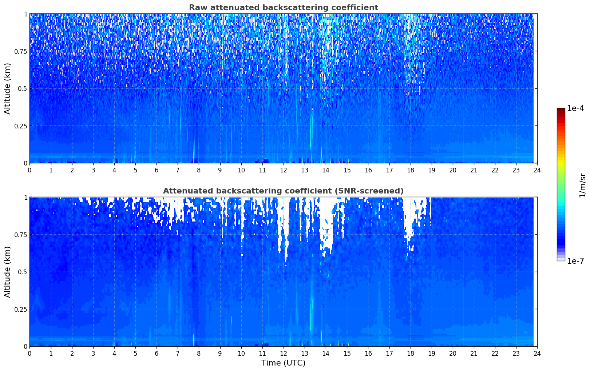
Task: Click the "9" time tick under the raw plot
Action: tap(220, 170)
